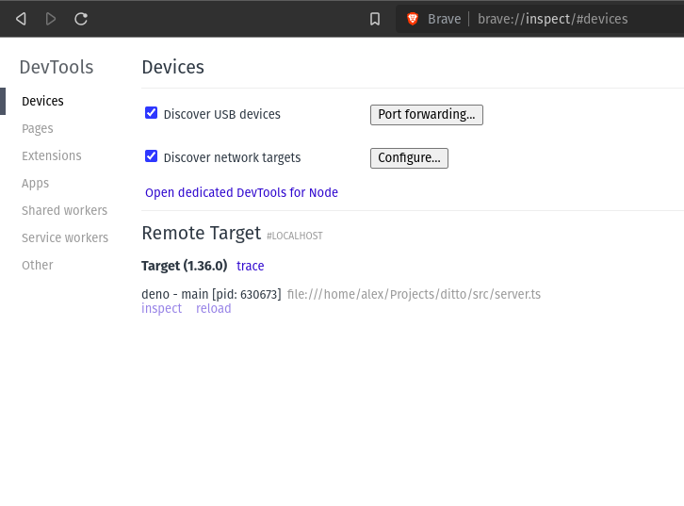Go to Apps in sidebar

click(x=36, y=183)
